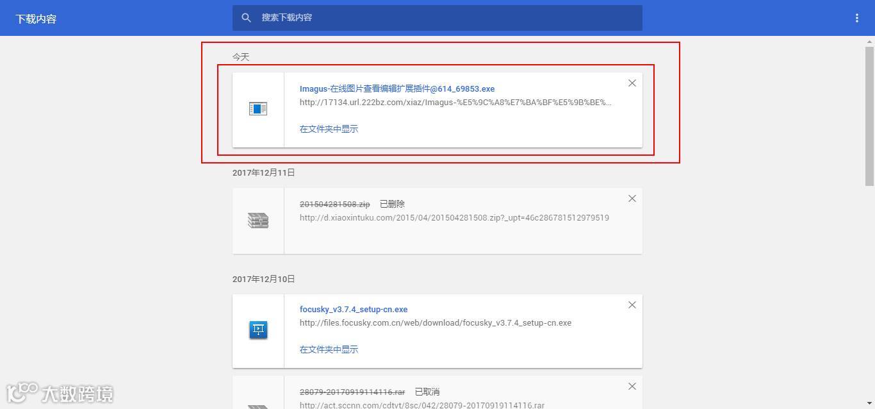Viewport: 875px width, 409px height.
Task: Show focusky setup in folder
Action: point(329,349)
